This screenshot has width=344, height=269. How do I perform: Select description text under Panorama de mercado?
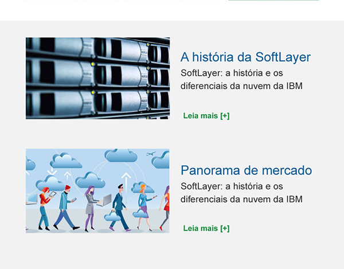pos(241,193)
